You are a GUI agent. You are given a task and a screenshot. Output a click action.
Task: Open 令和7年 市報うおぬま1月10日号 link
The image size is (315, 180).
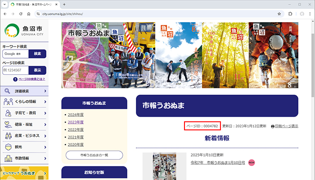[218, 163]
